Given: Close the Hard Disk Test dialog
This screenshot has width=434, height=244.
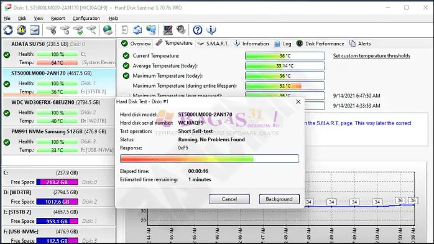Looking at the screenshot, I should coord(298,101).
